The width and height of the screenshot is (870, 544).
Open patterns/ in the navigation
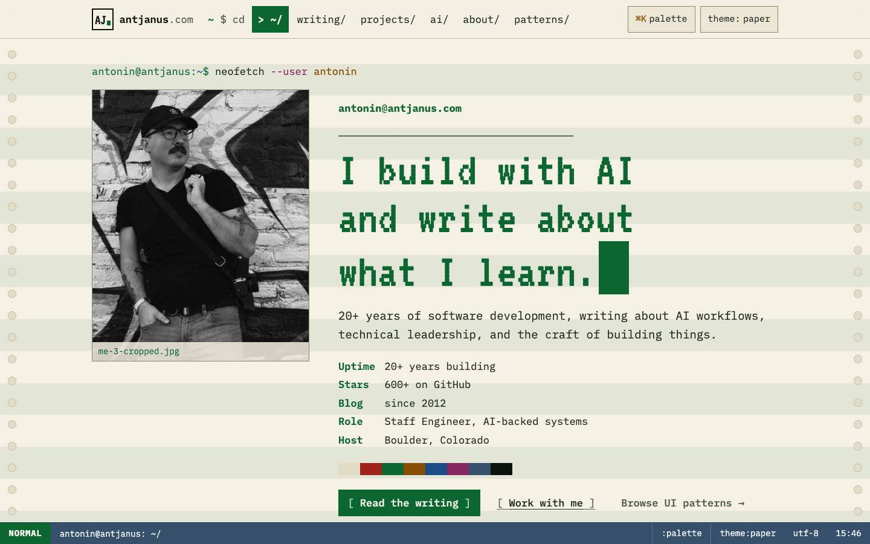[541, 19]
